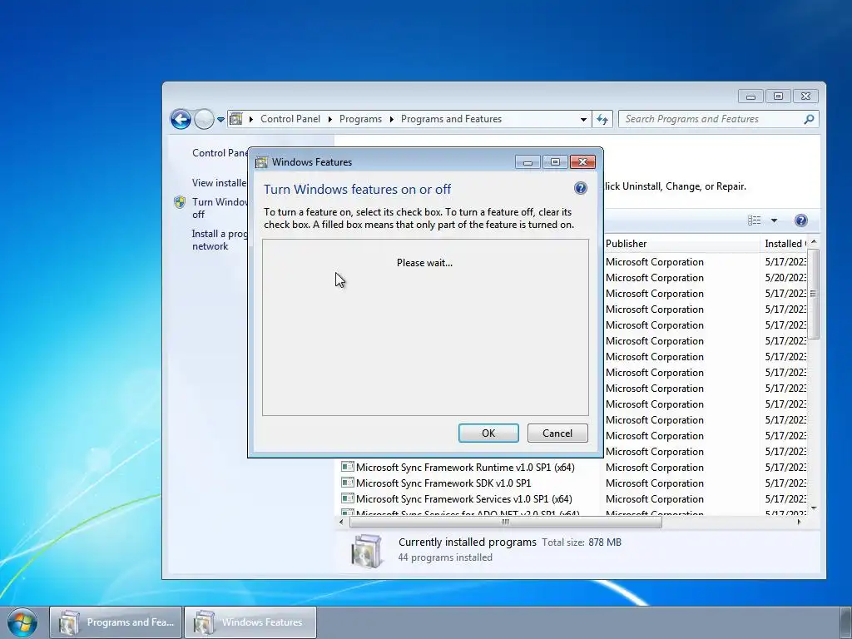Maximize the Programs and Features window
The width and height of the screenshot is (852, 639).
point(778,97)
